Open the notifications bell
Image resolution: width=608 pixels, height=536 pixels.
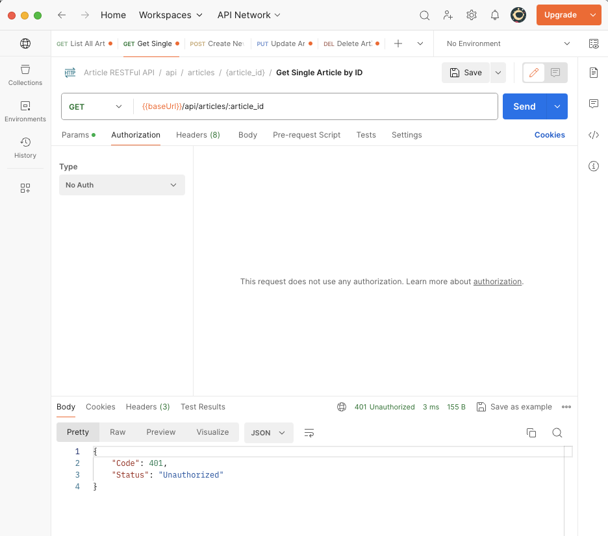[x=495, y=15]
